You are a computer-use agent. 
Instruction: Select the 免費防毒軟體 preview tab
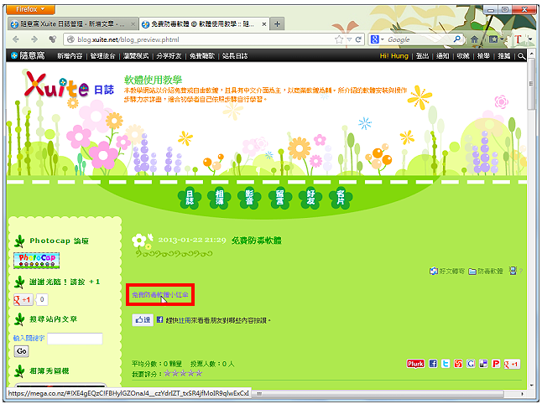[x=202, y=23]
